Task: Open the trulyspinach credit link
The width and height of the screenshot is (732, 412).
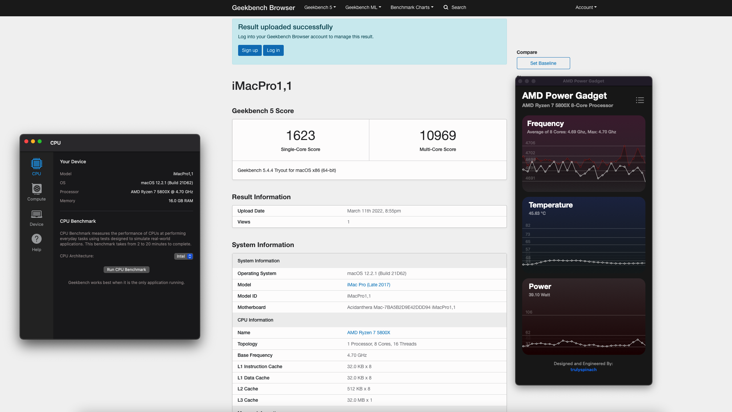Action: click(x=583, y=369)
